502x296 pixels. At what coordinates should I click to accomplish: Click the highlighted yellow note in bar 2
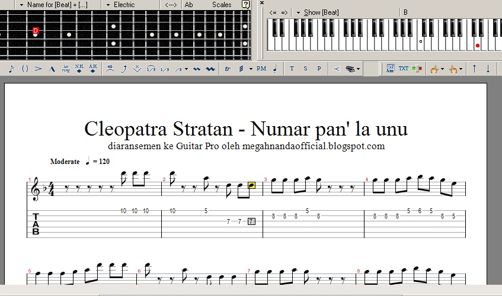tap(252, 185)
